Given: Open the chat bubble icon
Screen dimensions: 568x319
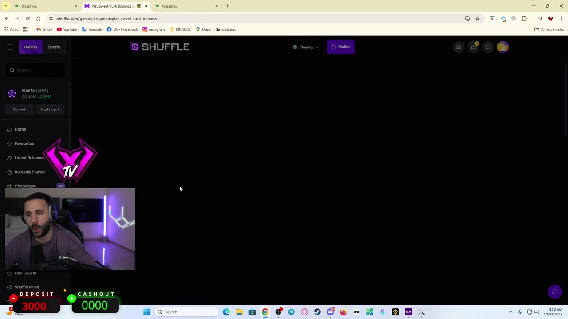Looking at the screenshot, I should tap(488, 47).
